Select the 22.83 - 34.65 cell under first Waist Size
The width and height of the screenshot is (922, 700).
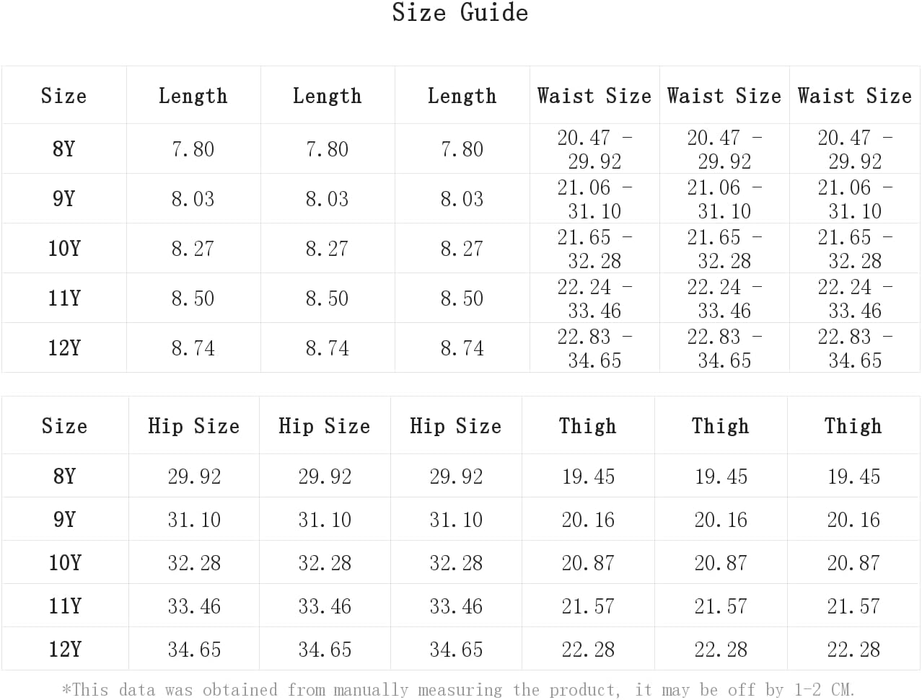(x=594, y=348)
